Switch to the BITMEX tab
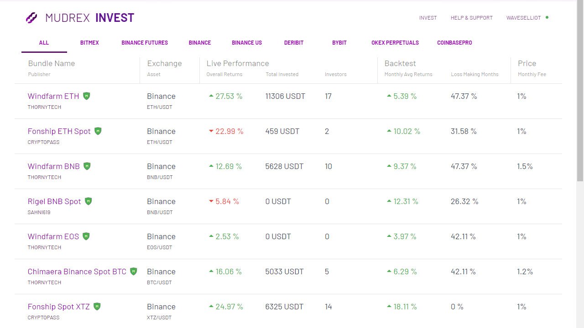584x328 pixels. 89,43
